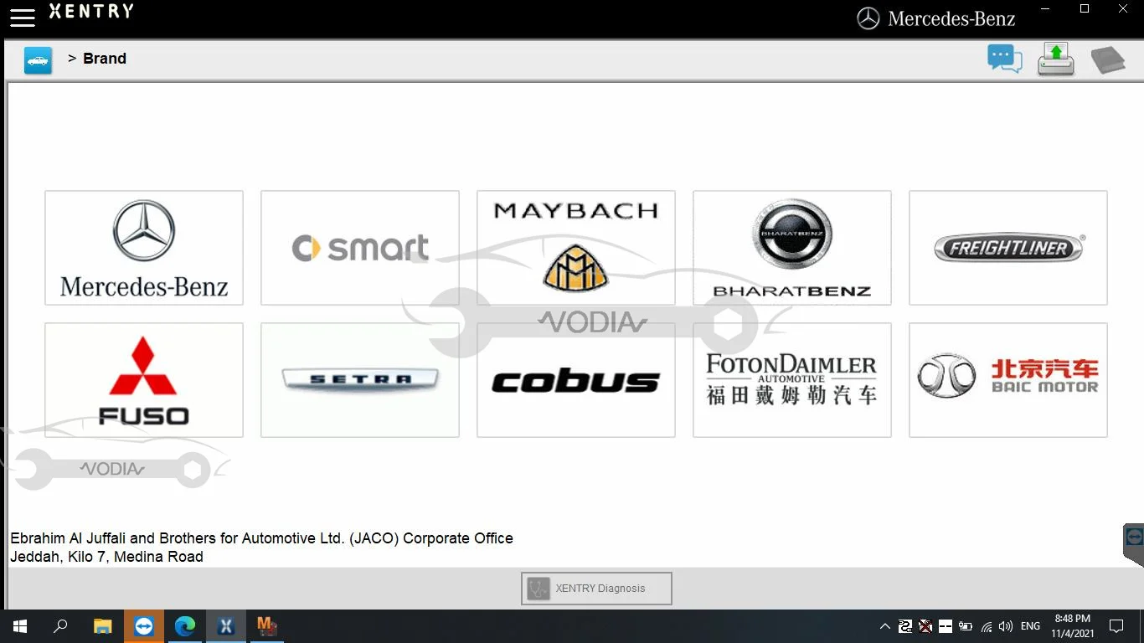Click the cable connection tray icon

[x=905, y=626]
